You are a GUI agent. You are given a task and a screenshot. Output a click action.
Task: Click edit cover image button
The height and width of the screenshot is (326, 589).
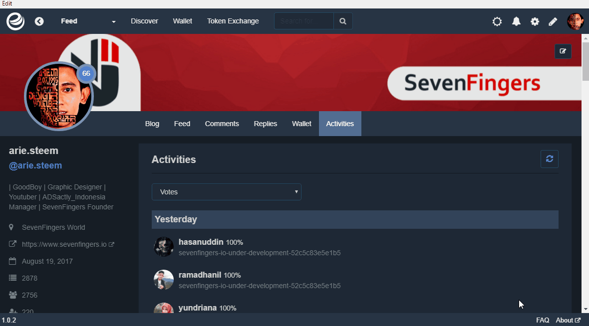[563, 51]
